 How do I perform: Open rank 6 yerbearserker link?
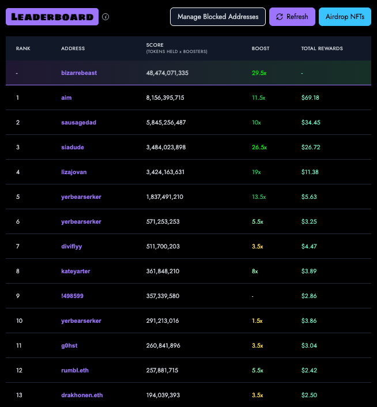point(81,222)
